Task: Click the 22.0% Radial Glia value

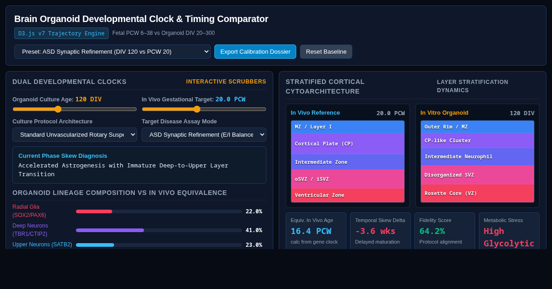Action: [x=254, y=211]
